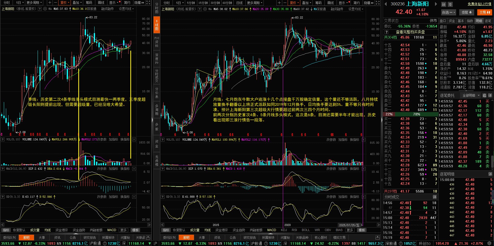Zoom out the right monthly chart with minus icon
Screen dimensions: 494x246
[x=285, y=3]
